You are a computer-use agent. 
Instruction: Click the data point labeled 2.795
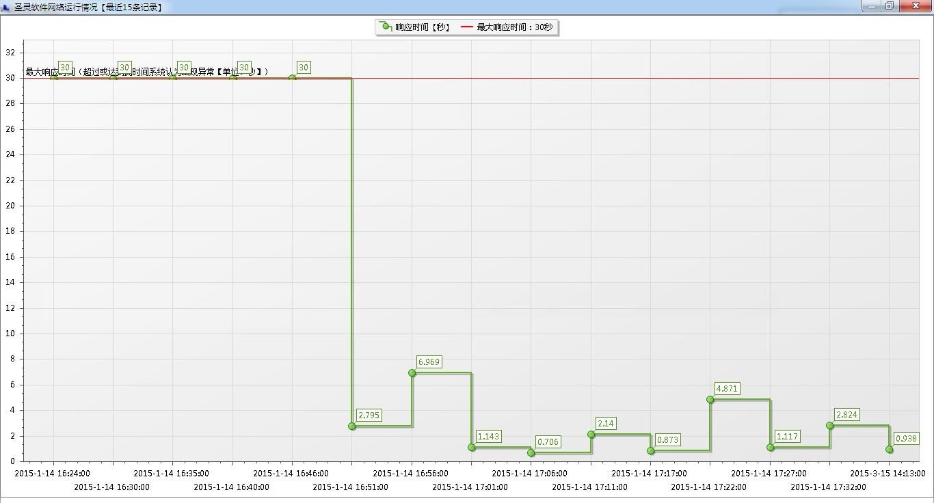pyautogui.click(x=352, y=426)
